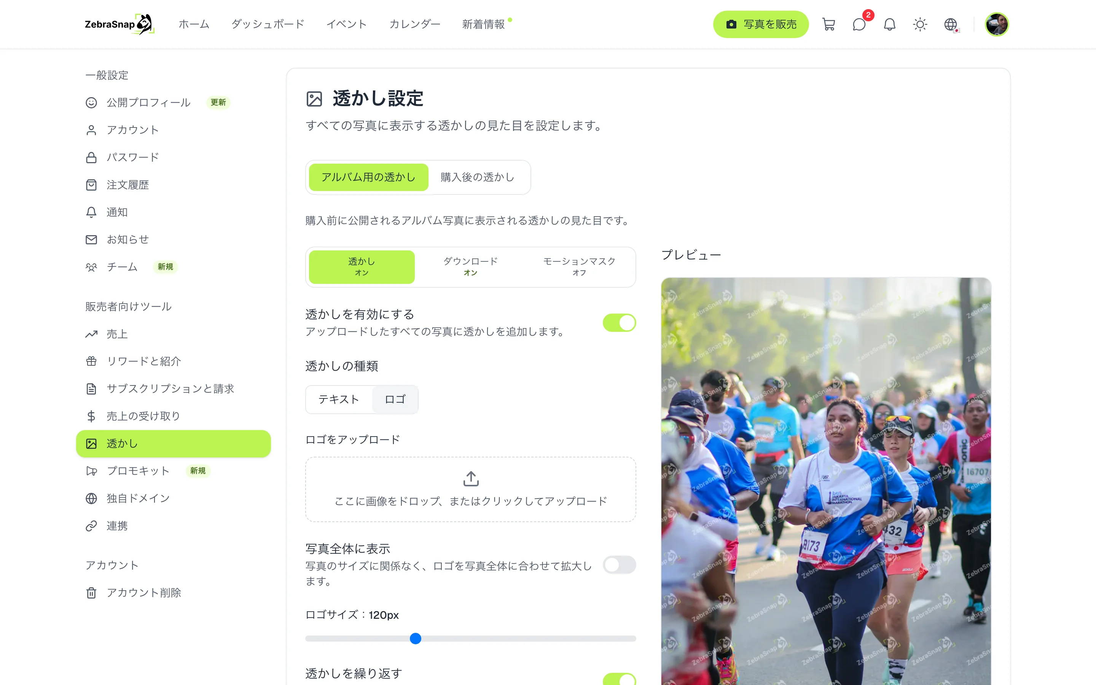Open 通知 settings in sidebar
1096x685 pixels.
[x=174, y=212]
